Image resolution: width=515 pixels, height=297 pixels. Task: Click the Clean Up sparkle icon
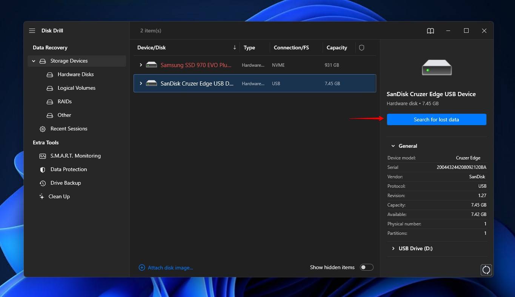pyautogui.click(x=42, y=197)
